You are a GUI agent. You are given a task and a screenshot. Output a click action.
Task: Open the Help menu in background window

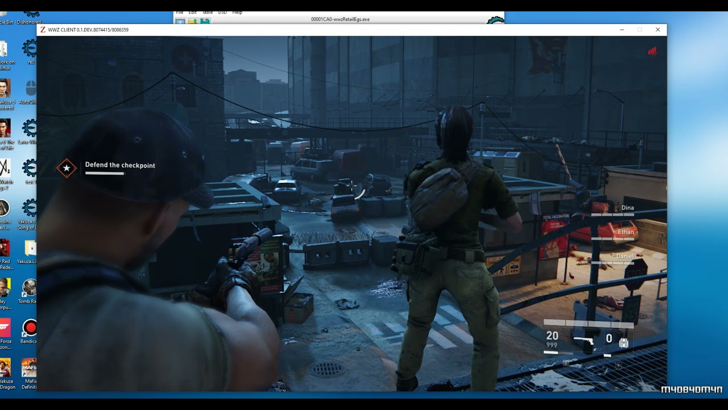[237, 12]
